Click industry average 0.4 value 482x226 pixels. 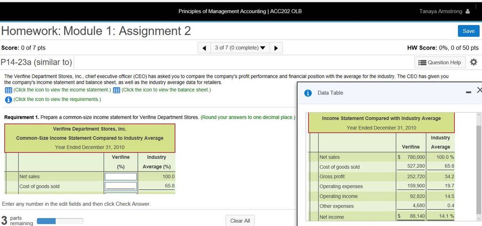point(451,206)
